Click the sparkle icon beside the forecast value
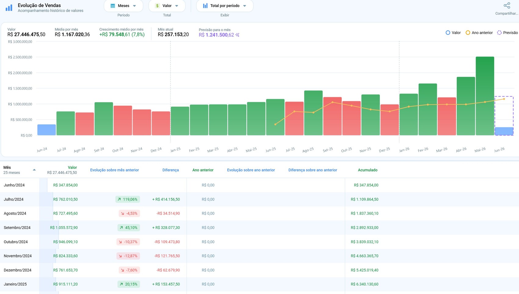 [237, 35]
